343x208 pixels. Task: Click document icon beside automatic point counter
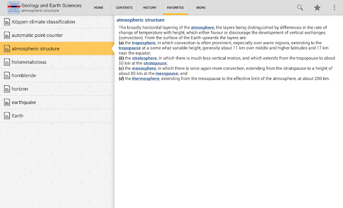pyautogui.click(x=7, y=35)
